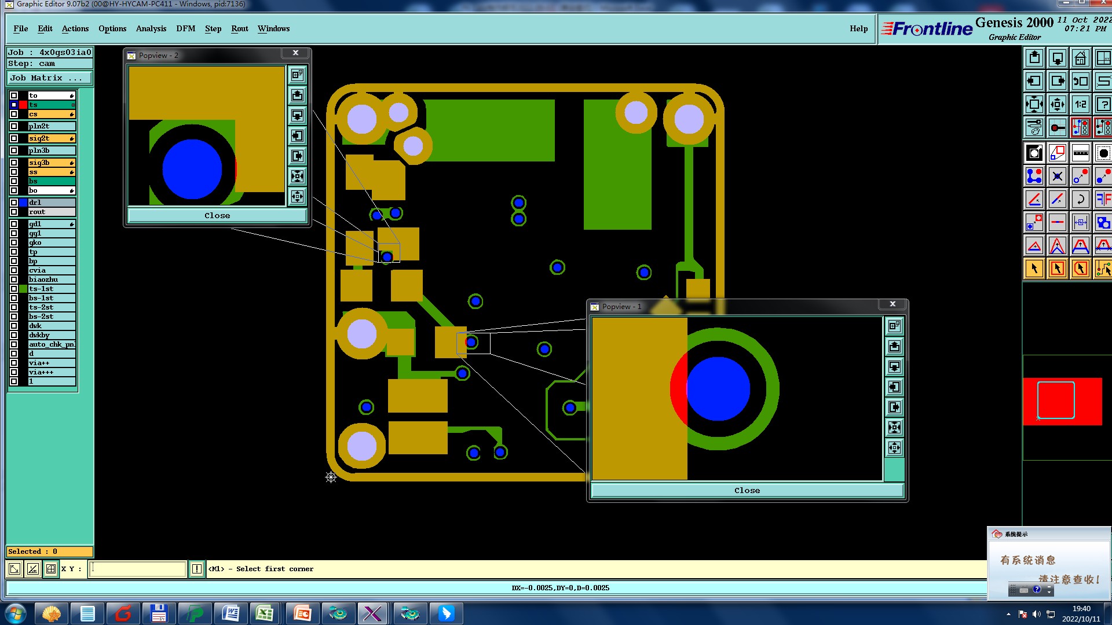Click pan-up icon in Popview - 1
Image resolution: width=1112 pixels, height=625 pixels.
point(894,347)
